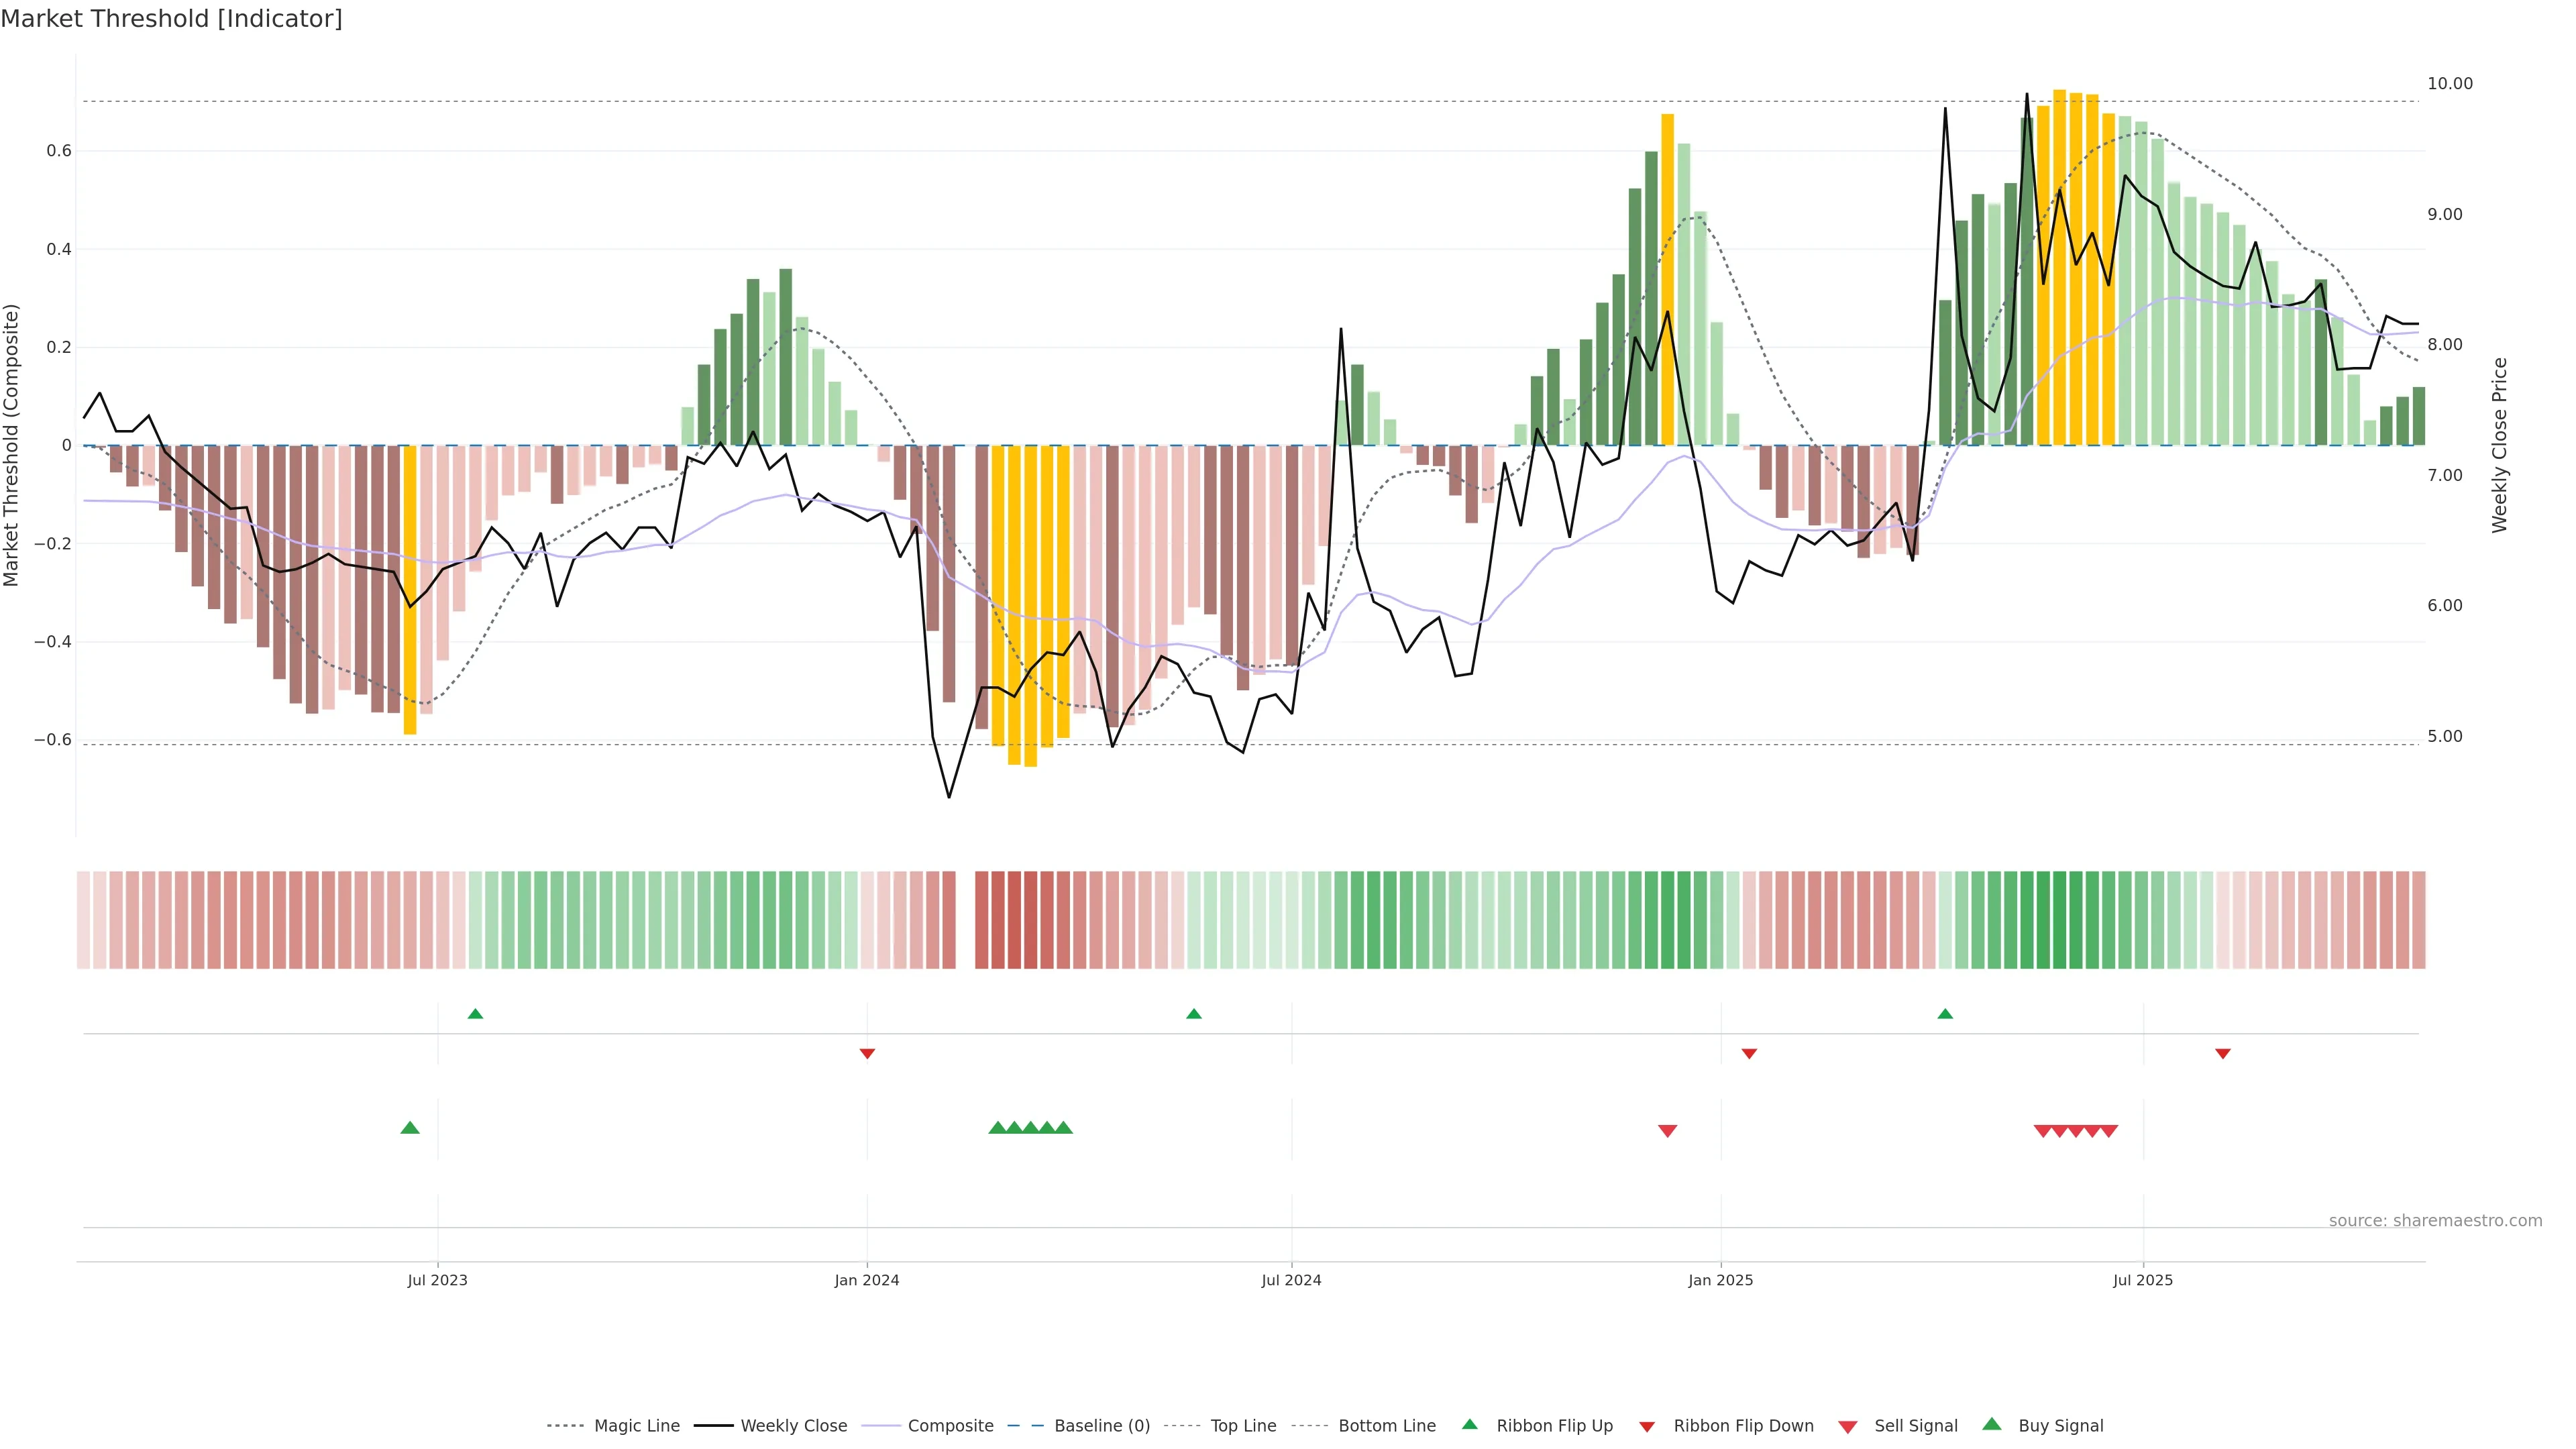Toggle the Composite legend entry
This screenshot has width=2576, height=1449.
coord(950,1426)
